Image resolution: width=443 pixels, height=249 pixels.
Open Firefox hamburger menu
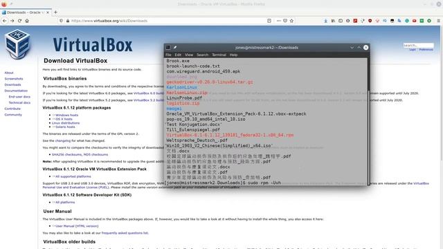[438, 21]
